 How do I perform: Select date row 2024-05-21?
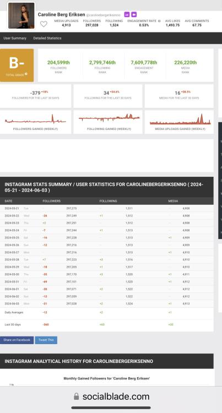pyautogui.click(x=107, y=208)
